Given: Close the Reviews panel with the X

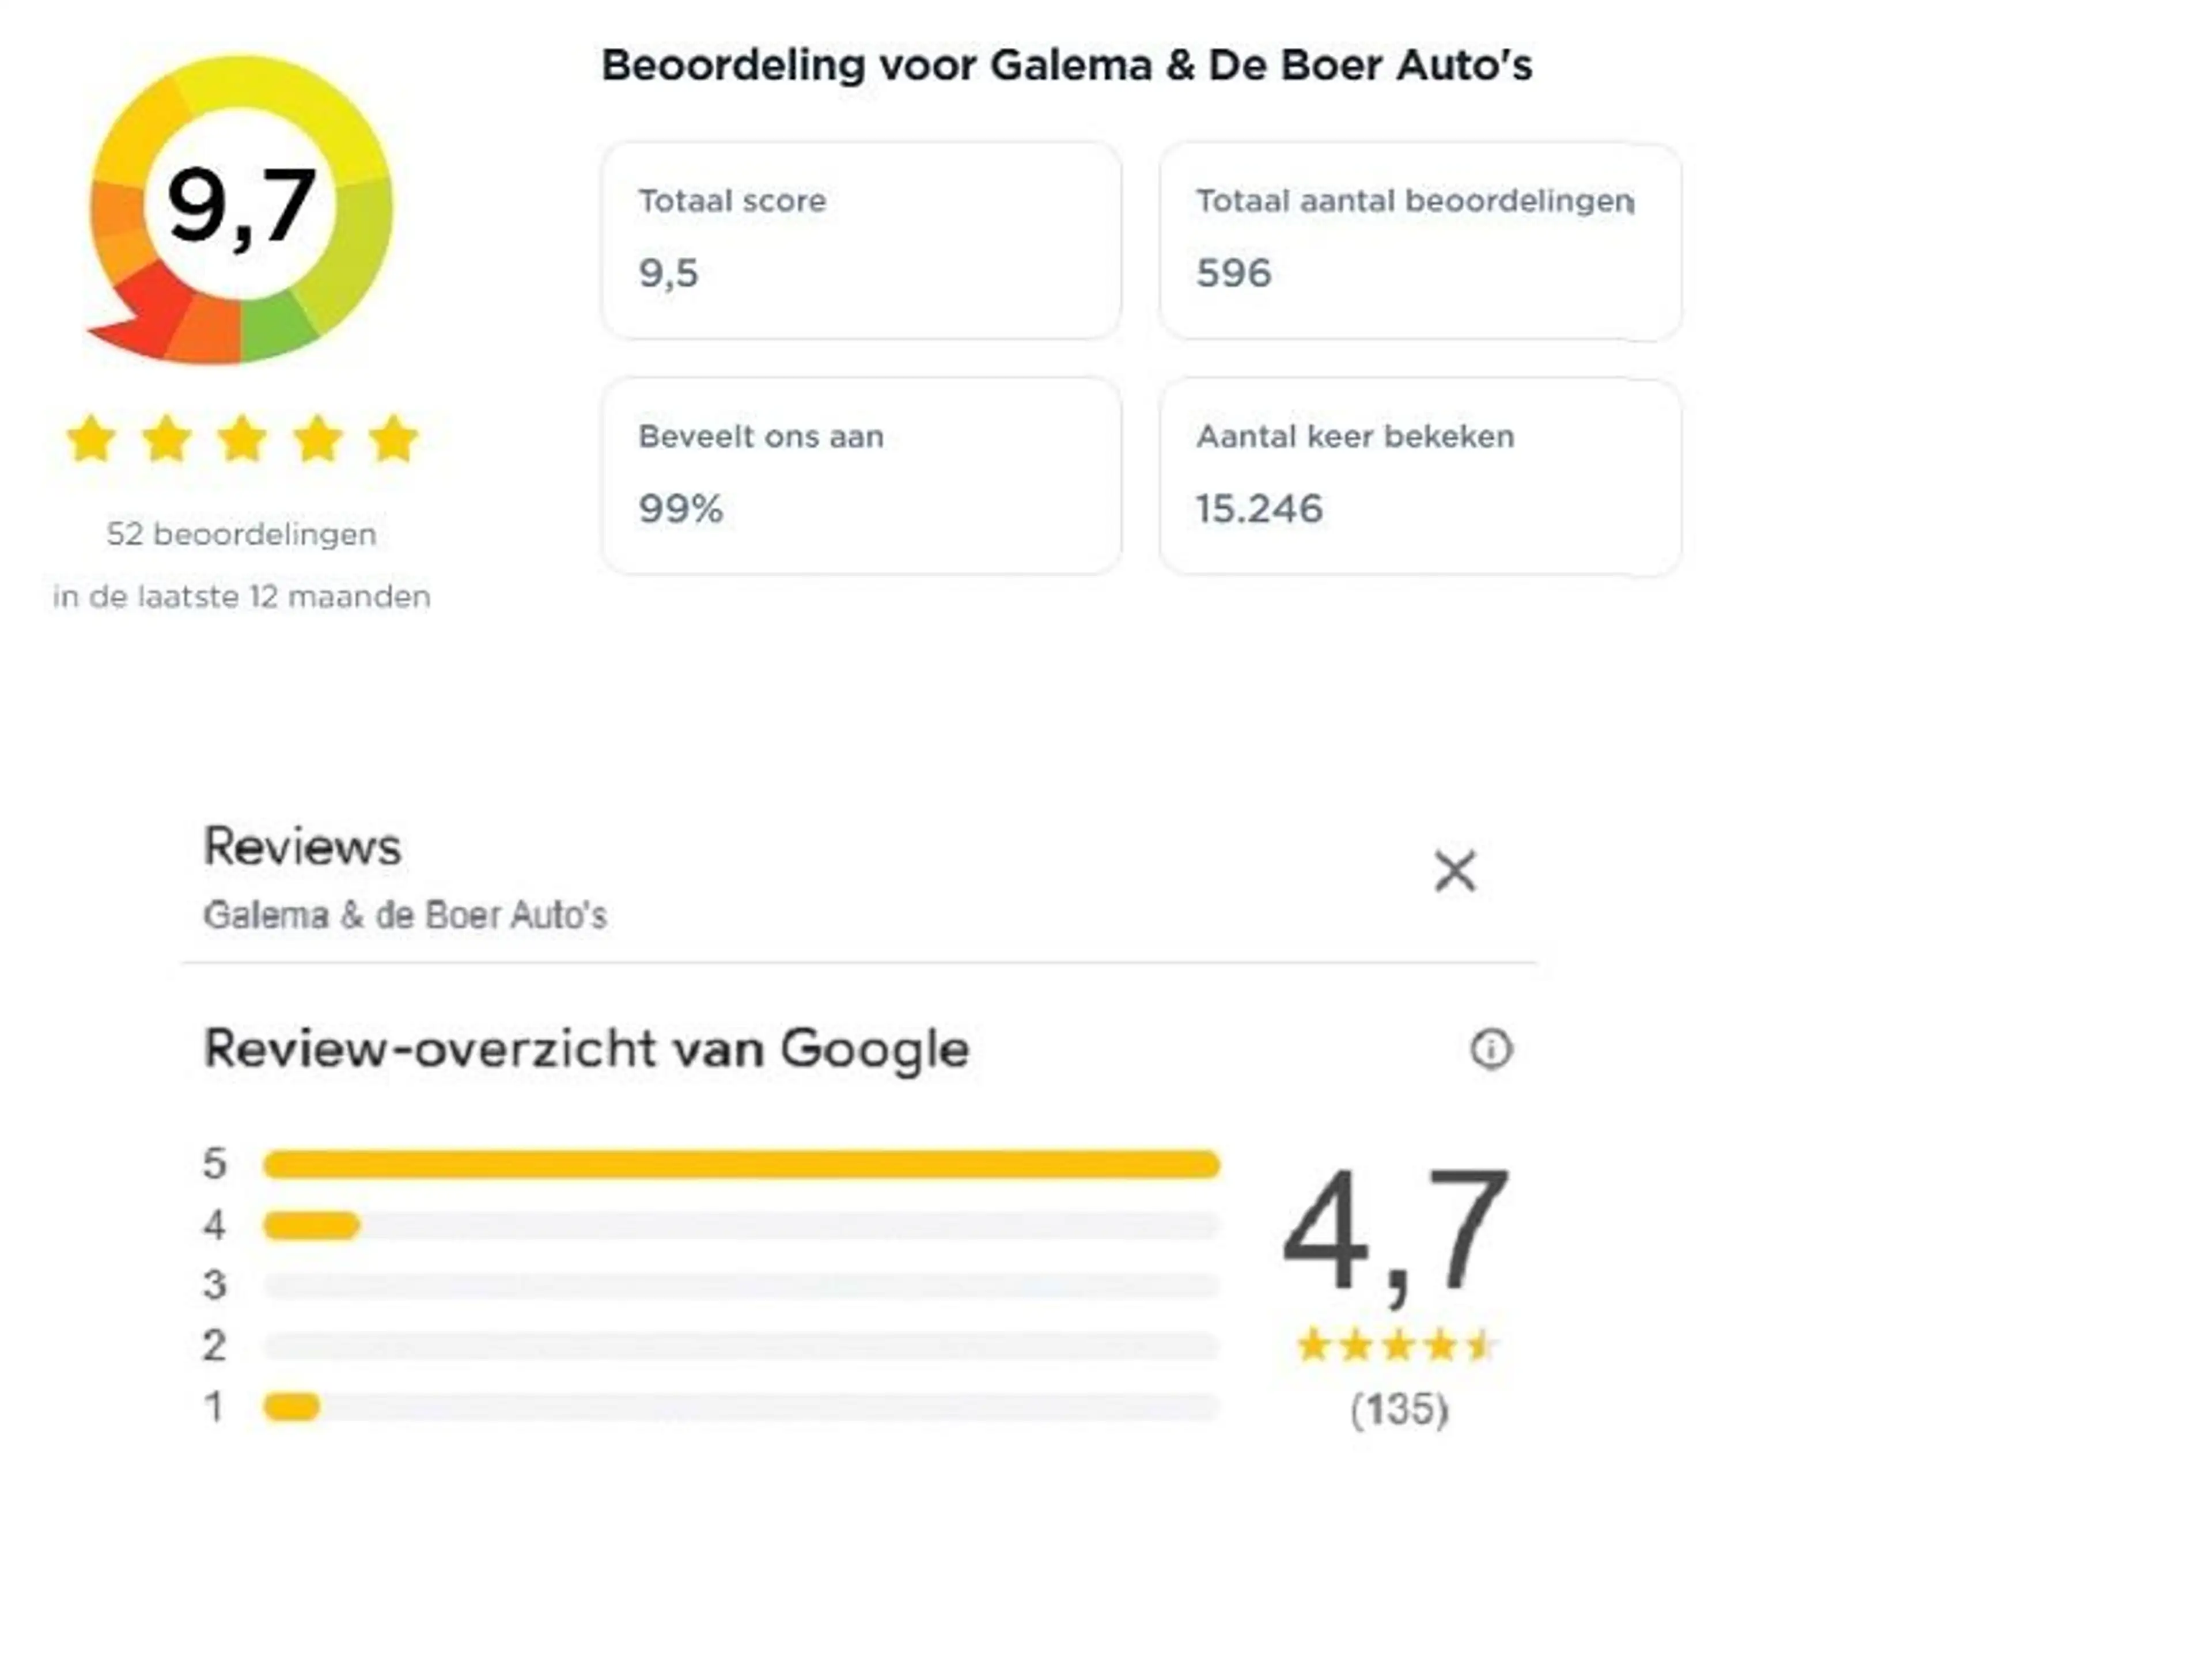Looking at the screenshot, I should pos(1454,872).
